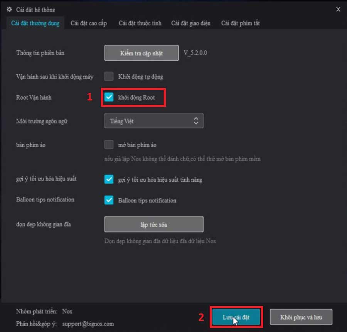
Task: Tick the mở bàn phím ảo checkbox
Action: pos(109,145)
